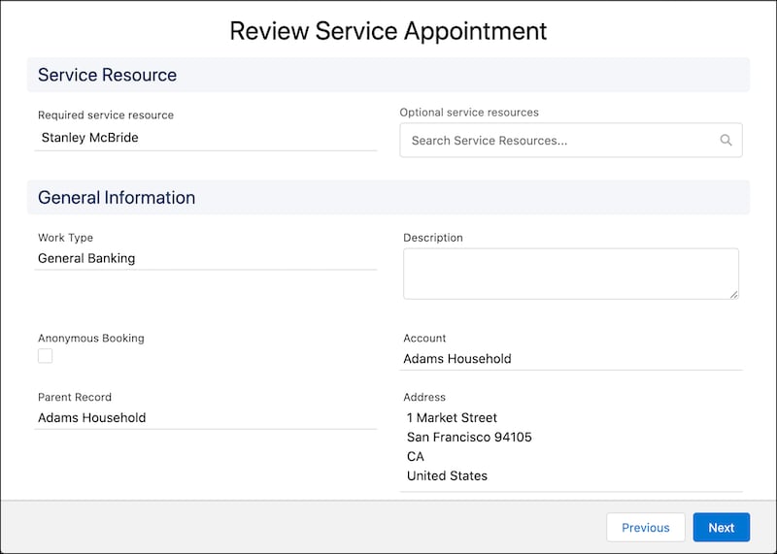Image resolution: width=777 pixels, height=554 pixels.
Task: Click the address line 1 Market Street
Action: [452, 418]
